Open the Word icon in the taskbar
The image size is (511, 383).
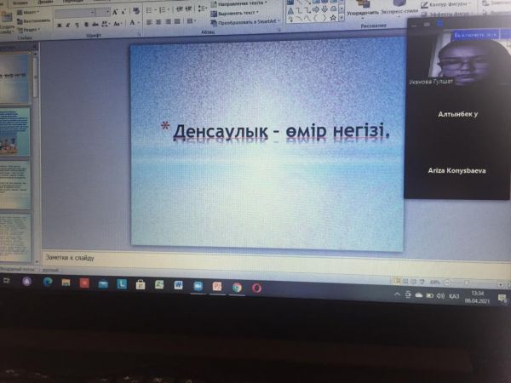pos(179,285)
